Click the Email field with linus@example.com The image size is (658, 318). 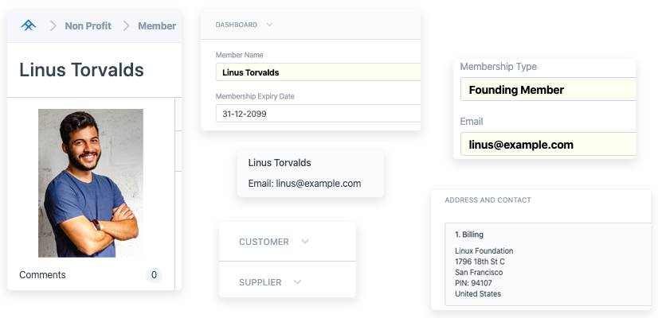[x=547, y=145]
